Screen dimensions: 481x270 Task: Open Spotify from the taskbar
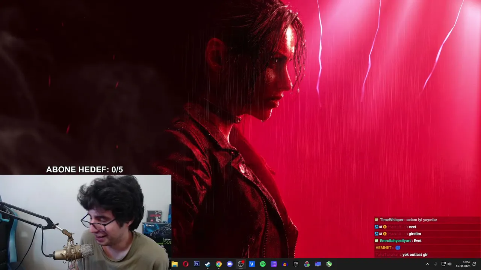tap(263, 264)
